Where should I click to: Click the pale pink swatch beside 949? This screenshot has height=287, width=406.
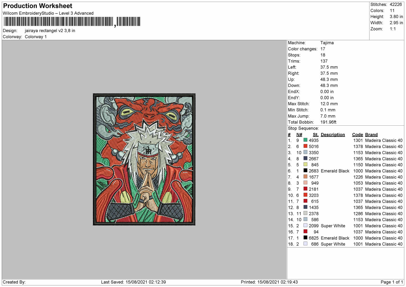305,183
